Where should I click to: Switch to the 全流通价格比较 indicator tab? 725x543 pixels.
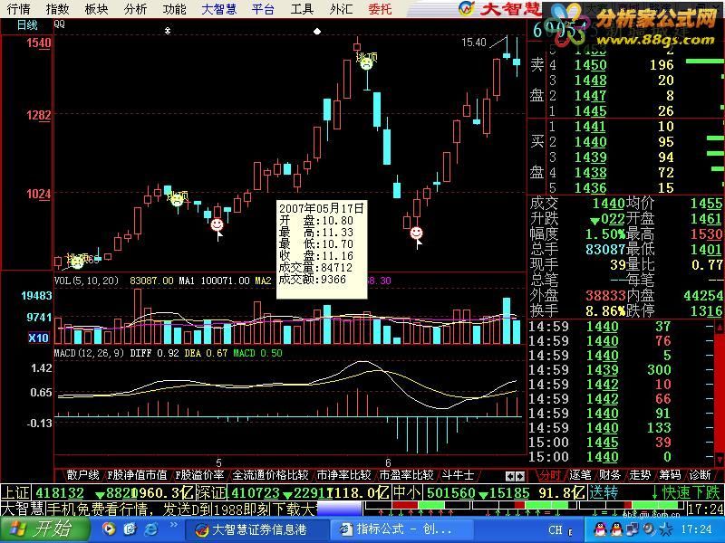click(x=270, y=474)
